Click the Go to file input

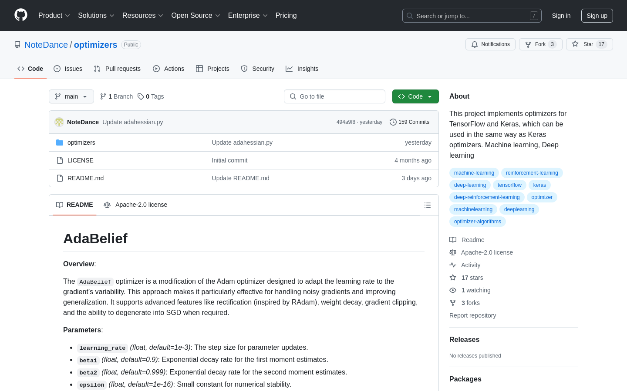coord(334,96)
